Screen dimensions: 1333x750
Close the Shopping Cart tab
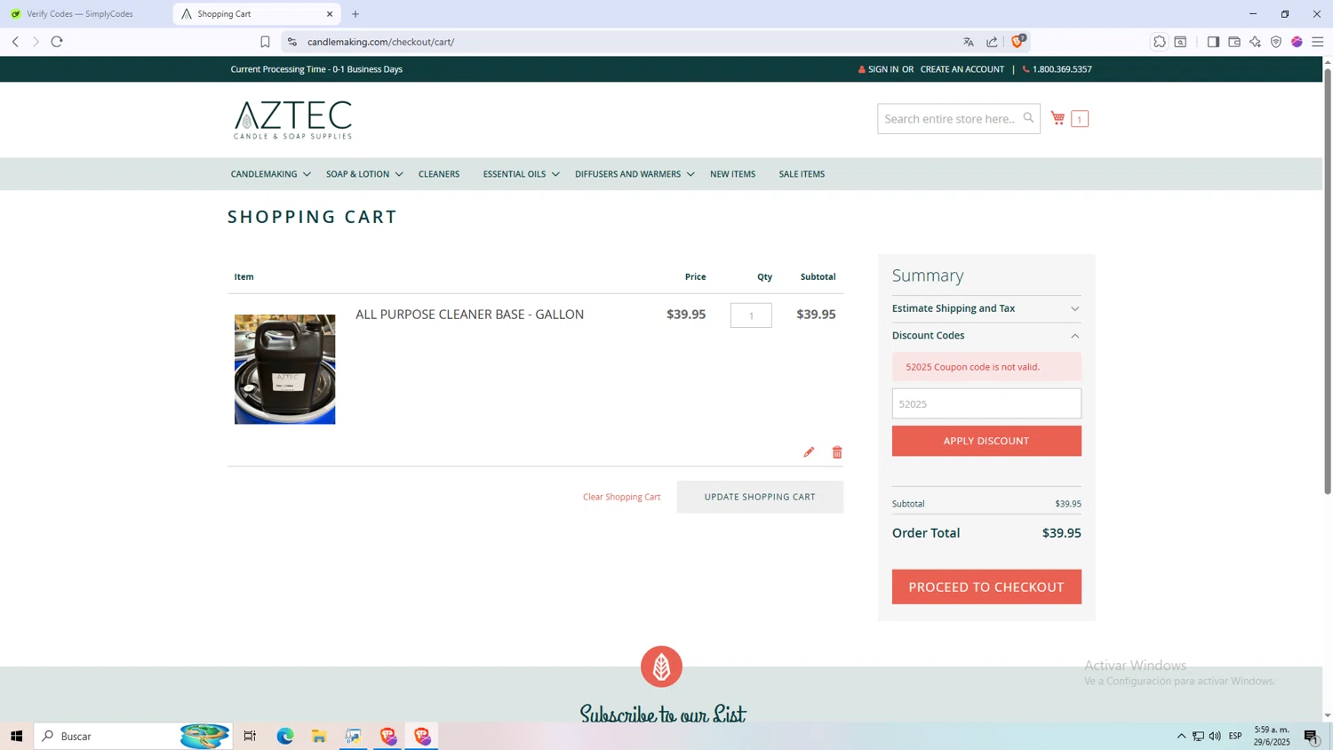tap(330, 14)
